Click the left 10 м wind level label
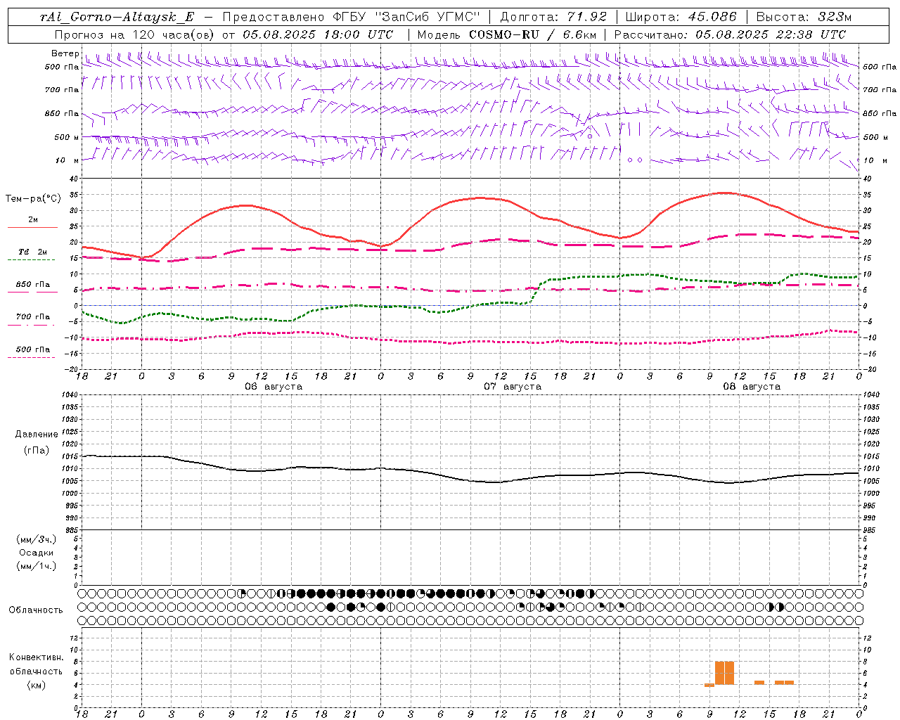Screen dimensions: 900x720 tap(67, 160)
